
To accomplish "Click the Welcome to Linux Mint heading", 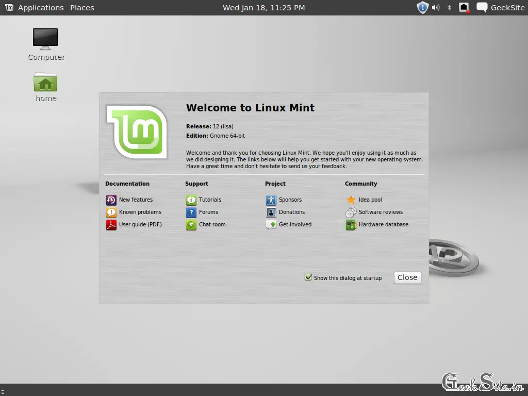I will 250,108.
